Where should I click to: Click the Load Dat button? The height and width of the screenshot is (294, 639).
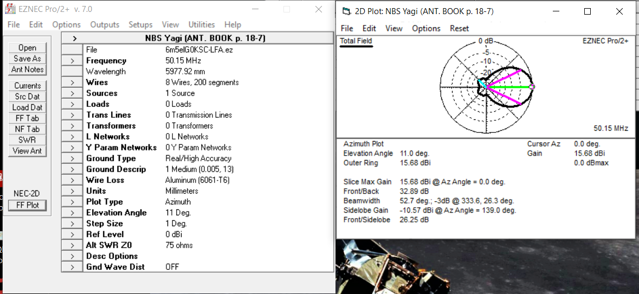(27, 107)
